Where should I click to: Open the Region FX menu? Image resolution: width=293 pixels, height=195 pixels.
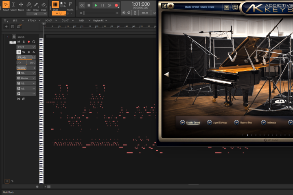click(100, 20)
